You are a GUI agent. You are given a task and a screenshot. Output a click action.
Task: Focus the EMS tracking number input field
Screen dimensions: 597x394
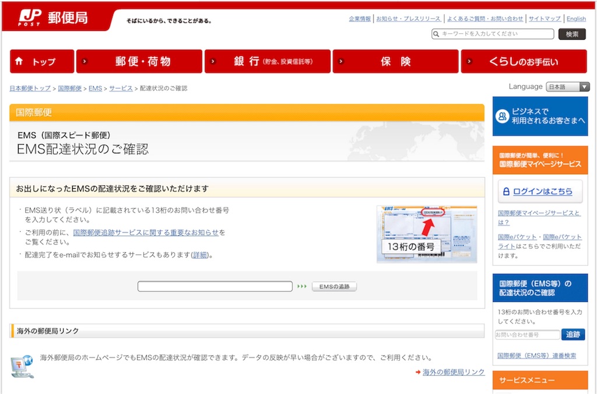click(215, 286)
